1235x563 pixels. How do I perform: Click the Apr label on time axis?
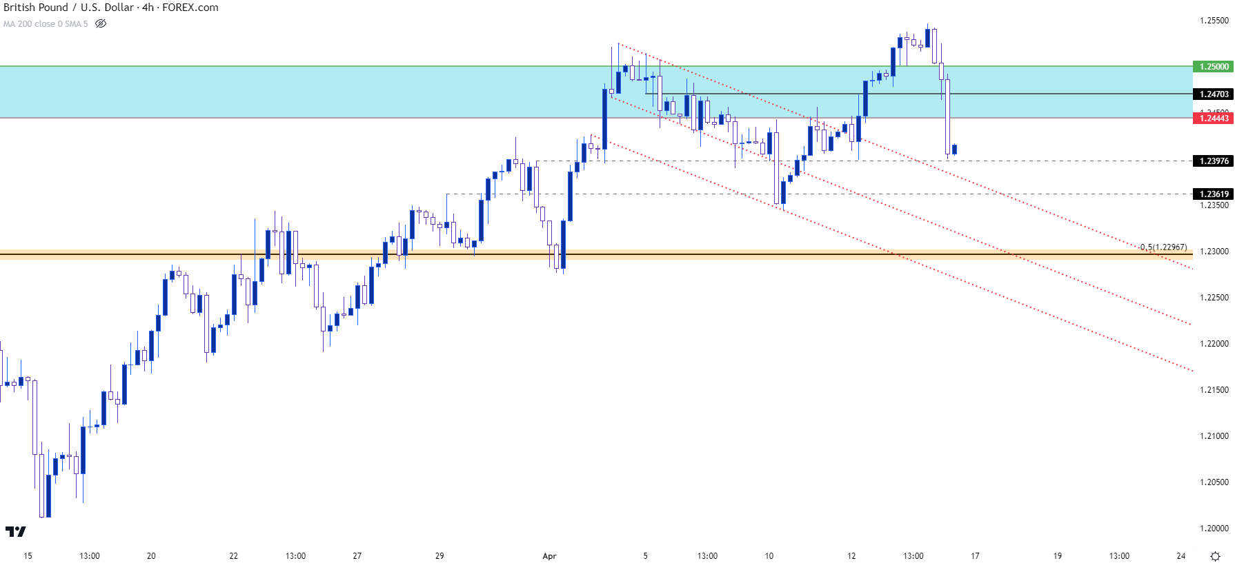click(x=549, y=556)
